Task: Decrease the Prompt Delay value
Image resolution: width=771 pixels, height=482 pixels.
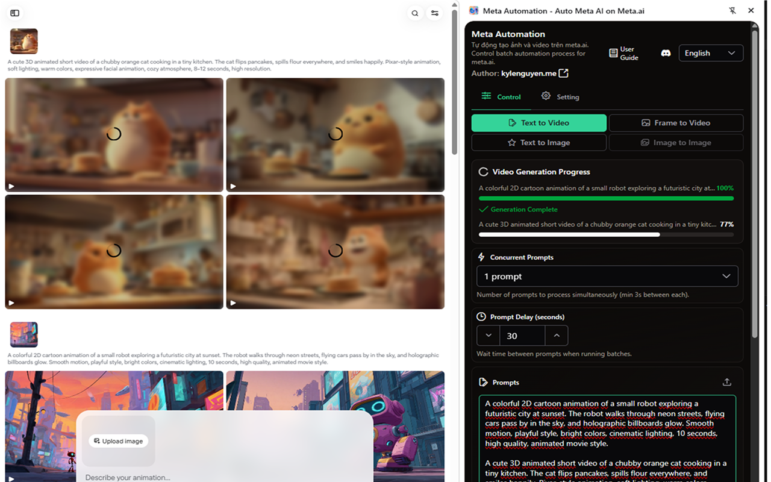Action: point(489,336)
